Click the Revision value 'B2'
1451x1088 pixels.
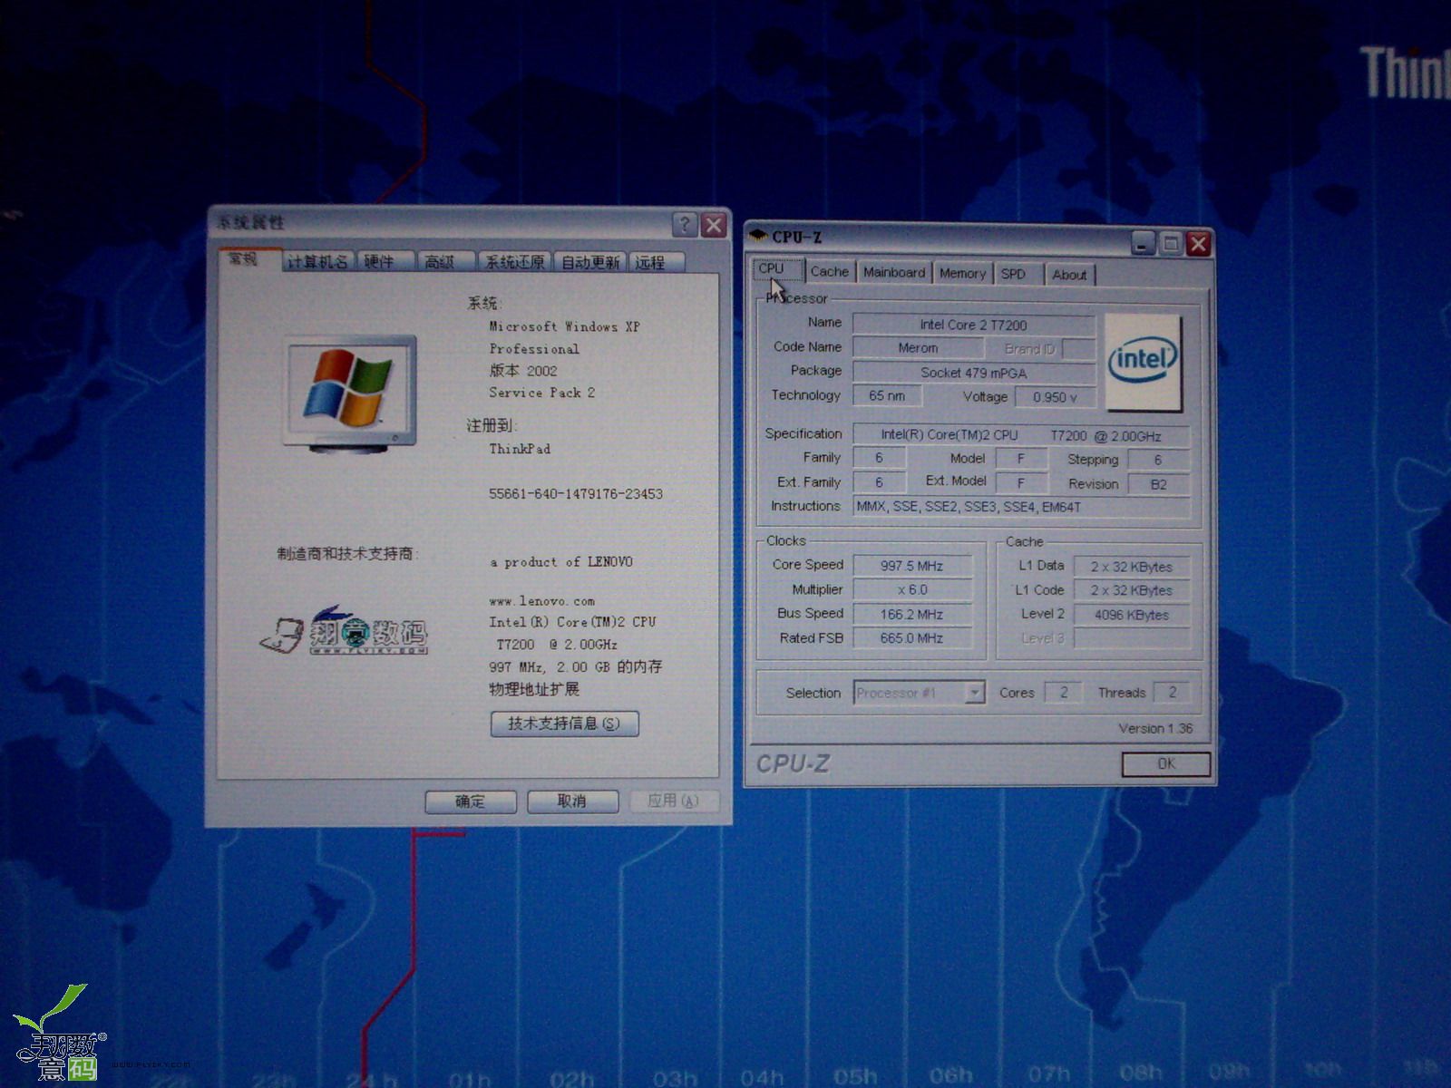coord(1158,484)
